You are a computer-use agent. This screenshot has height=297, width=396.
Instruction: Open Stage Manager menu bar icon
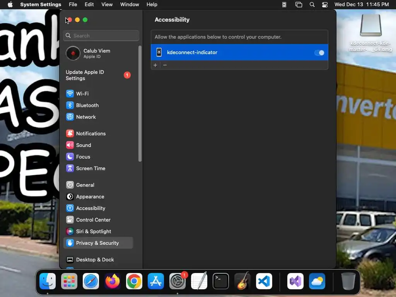(x=299, y=5)
